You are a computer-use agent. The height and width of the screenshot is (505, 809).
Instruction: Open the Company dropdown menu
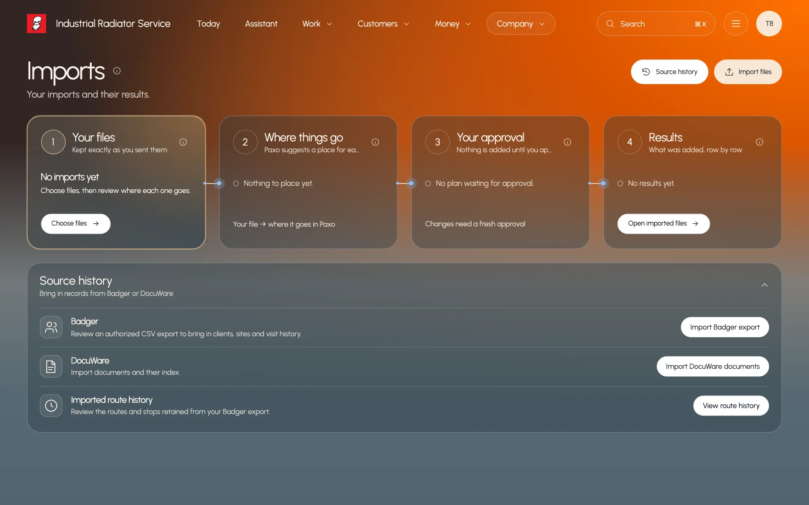pos(521,24)
